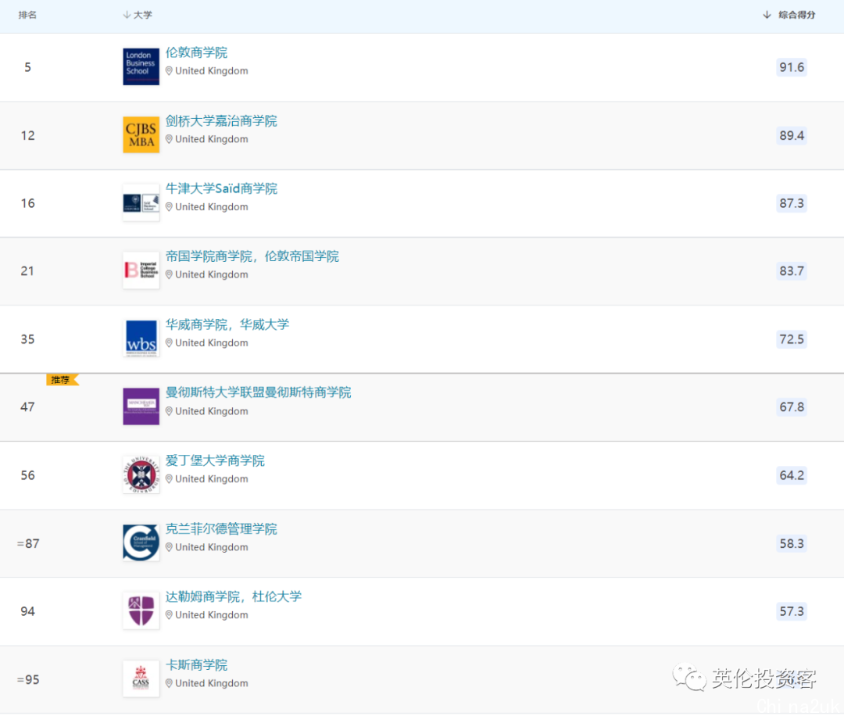844x716 pixels.
Task: Click the purple Manchester Business School logo
Action: [x=141, y=406]
